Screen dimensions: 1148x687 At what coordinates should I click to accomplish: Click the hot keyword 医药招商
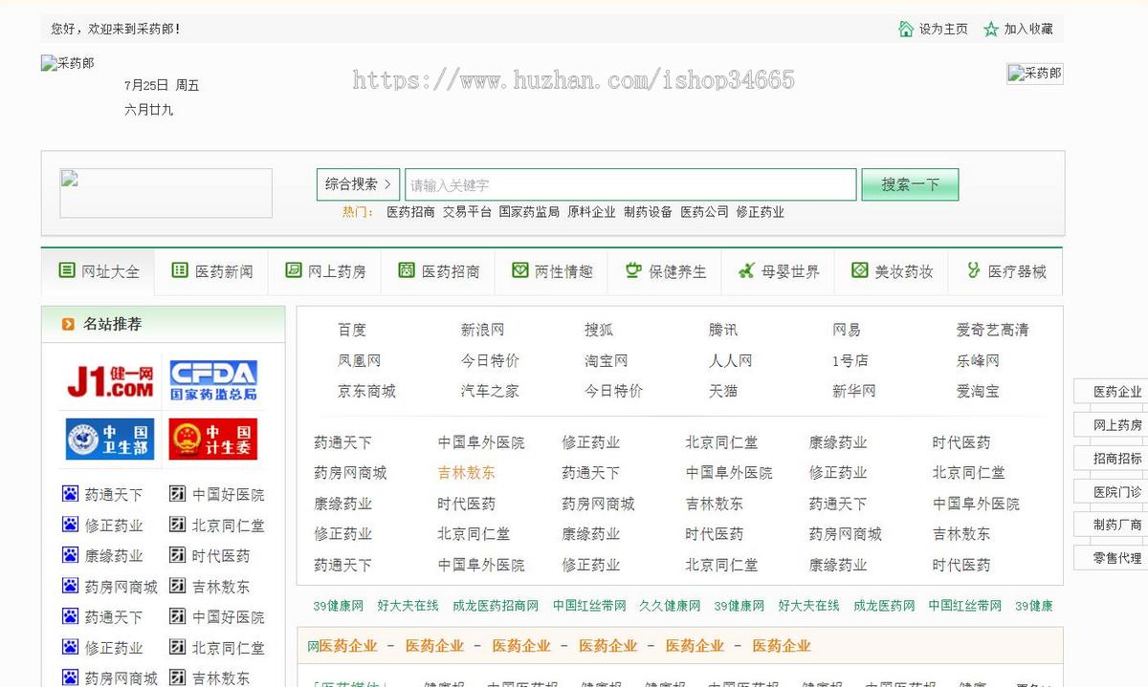pos(410,212)
